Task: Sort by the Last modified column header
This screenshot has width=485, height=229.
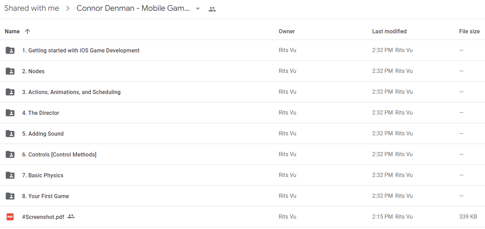Action: (389, 31)
